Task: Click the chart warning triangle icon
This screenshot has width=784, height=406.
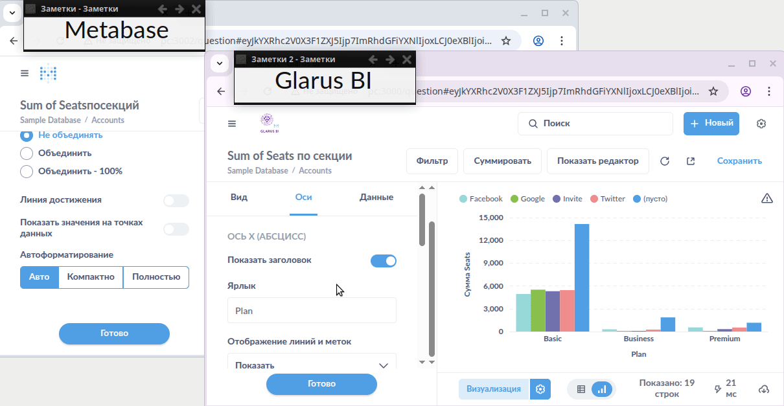Action: pos(767,198)
